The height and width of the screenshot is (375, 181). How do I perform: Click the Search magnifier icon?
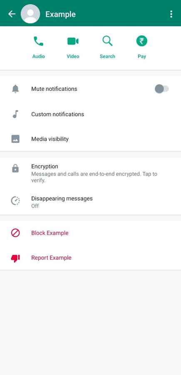pos(107,41)
